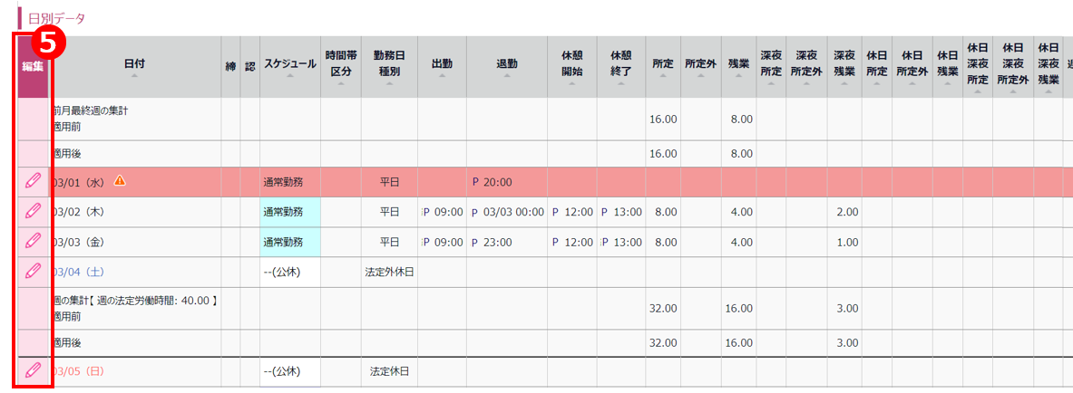
Task: Sort by スケジュール column arrow
Action: pos(290,77)
